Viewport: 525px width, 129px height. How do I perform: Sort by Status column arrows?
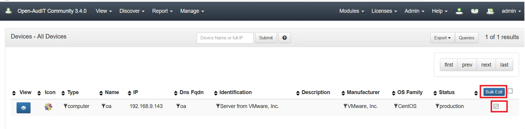pyautogui.click(x=435, y=93)
